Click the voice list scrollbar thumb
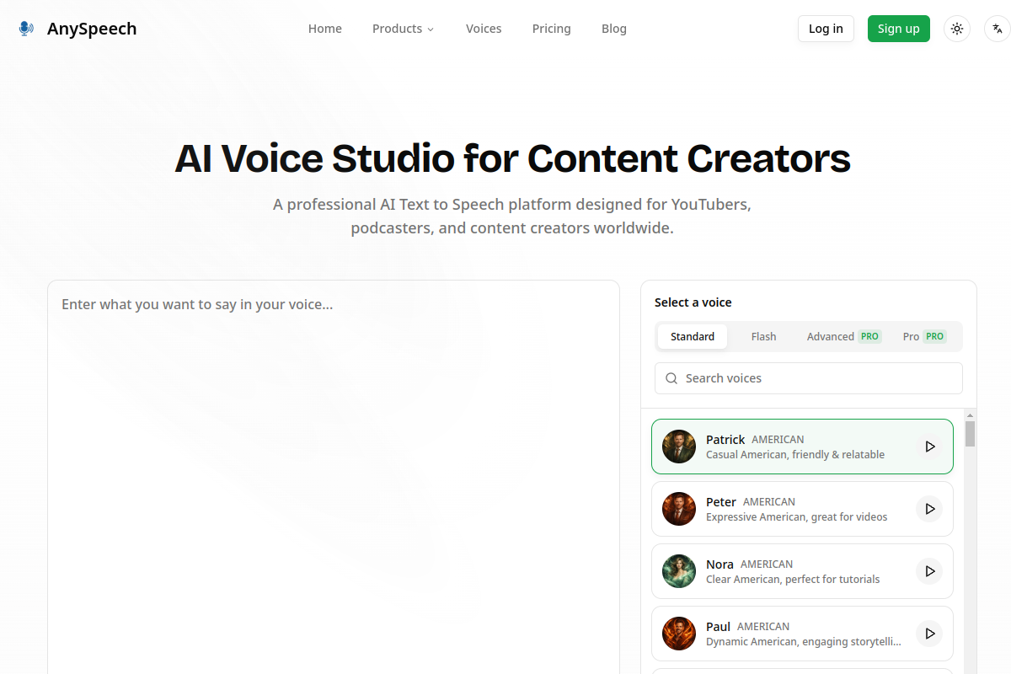Viewport: 1011px width, 674px height. coord(970,434)
